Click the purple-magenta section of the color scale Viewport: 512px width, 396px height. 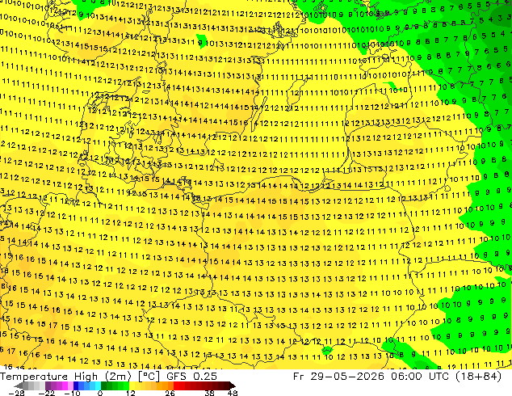pyautogui.click(x=59, y=385)
